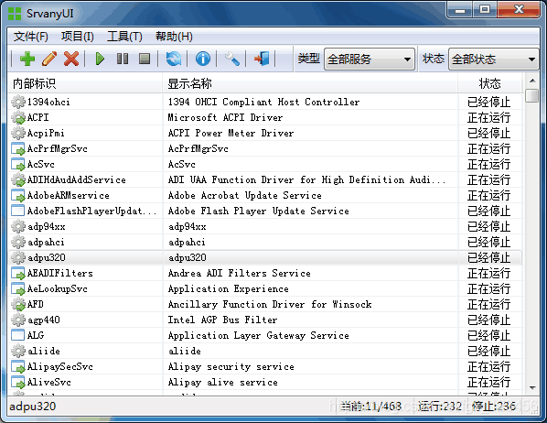Screen dimensions: 547x423
Task: Stop service with the stop square icon
Action: point(145,59)
